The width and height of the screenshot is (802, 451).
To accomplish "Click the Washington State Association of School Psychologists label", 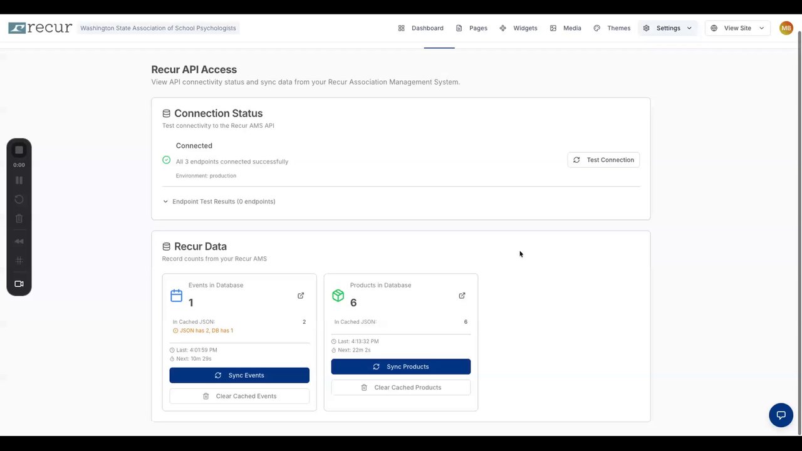I will [x=158, y=28].
